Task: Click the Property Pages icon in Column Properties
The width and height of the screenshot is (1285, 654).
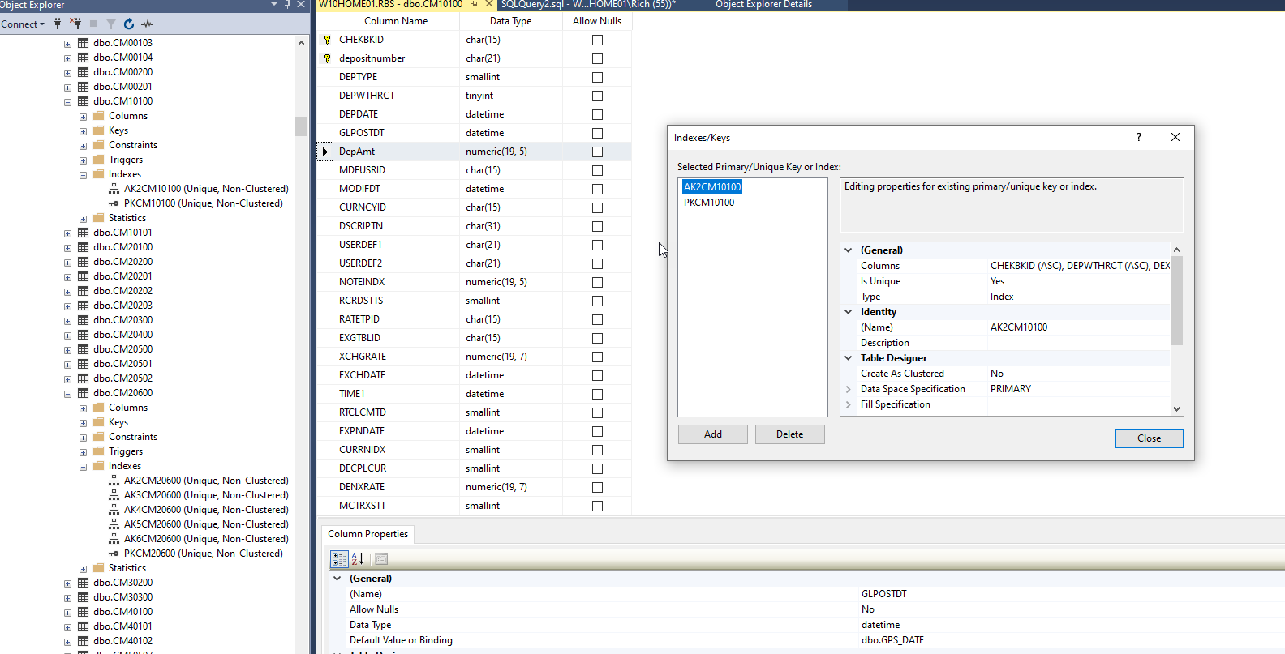Action: [381, 558]
